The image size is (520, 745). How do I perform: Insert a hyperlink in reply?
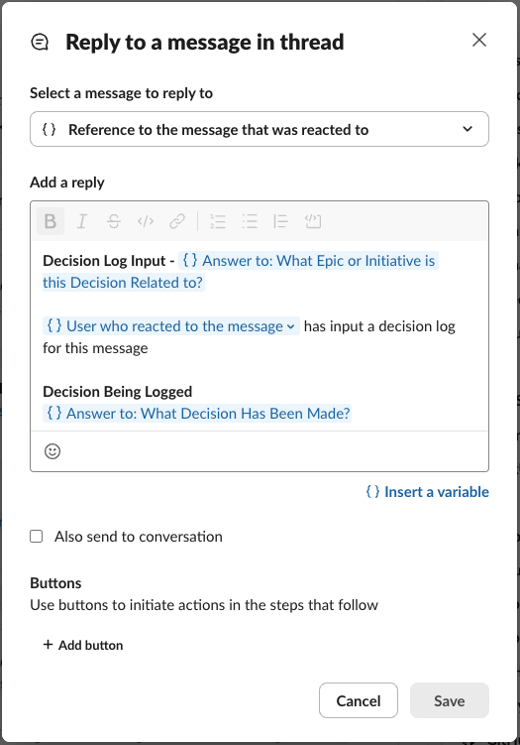pyautogui.click(x=177, y=221)
